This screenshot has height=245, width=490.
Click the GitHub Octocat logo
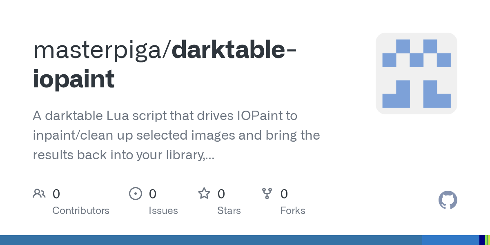point(448,200)
